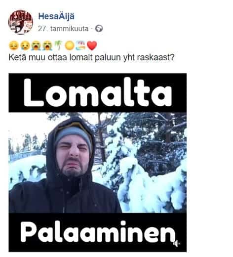
Task: Click the second loudly crying emoji
Action: pos(47,46)
